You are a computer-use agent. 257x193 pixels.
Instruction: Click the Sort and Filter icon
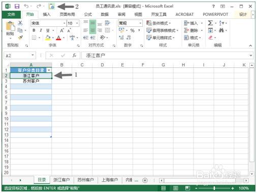tap(221, 23)
